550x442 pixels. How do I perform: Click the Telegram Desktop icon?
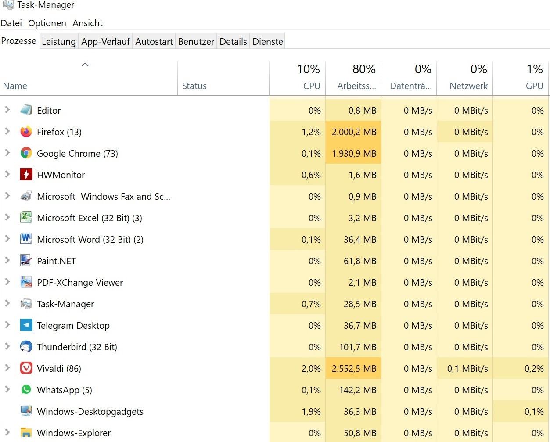tap(26, 325)
